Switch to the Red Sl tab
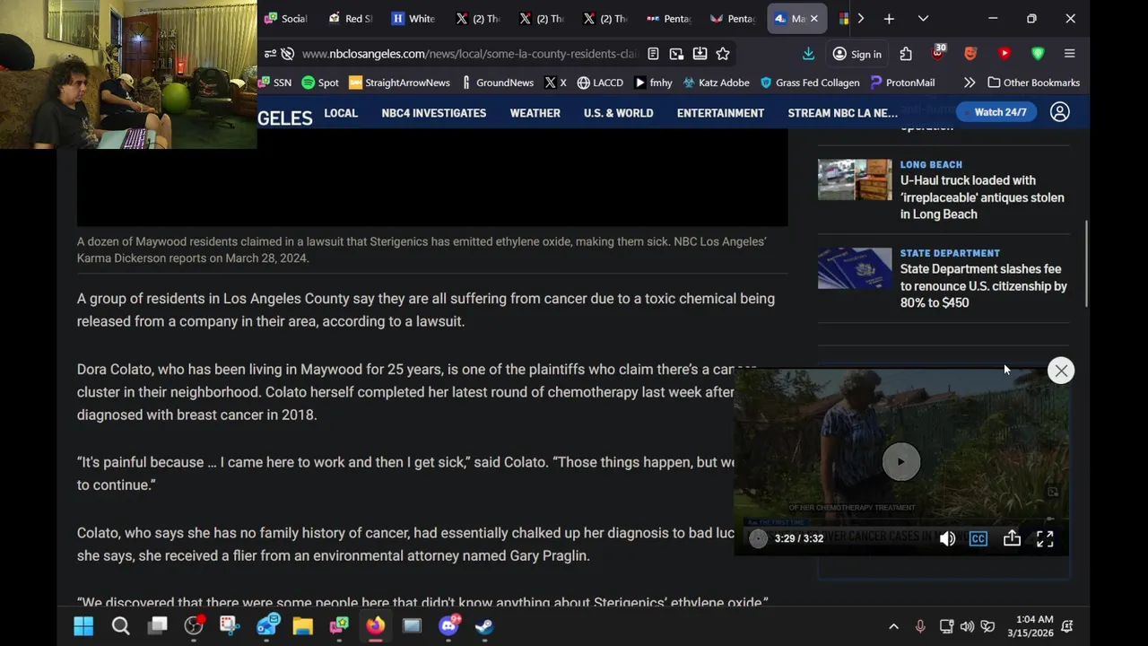1148x646 pixels. coord(351,18)
